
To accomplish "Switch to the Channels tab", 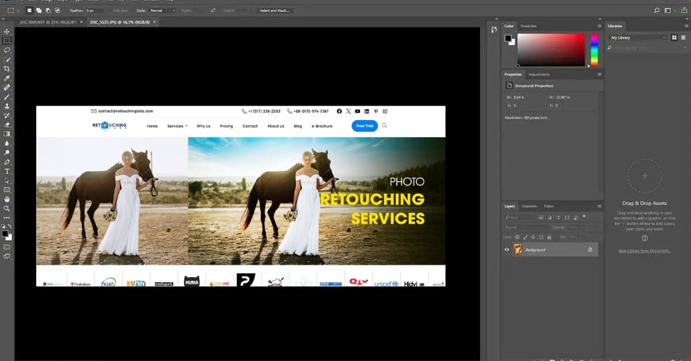I will pos(529,206).
